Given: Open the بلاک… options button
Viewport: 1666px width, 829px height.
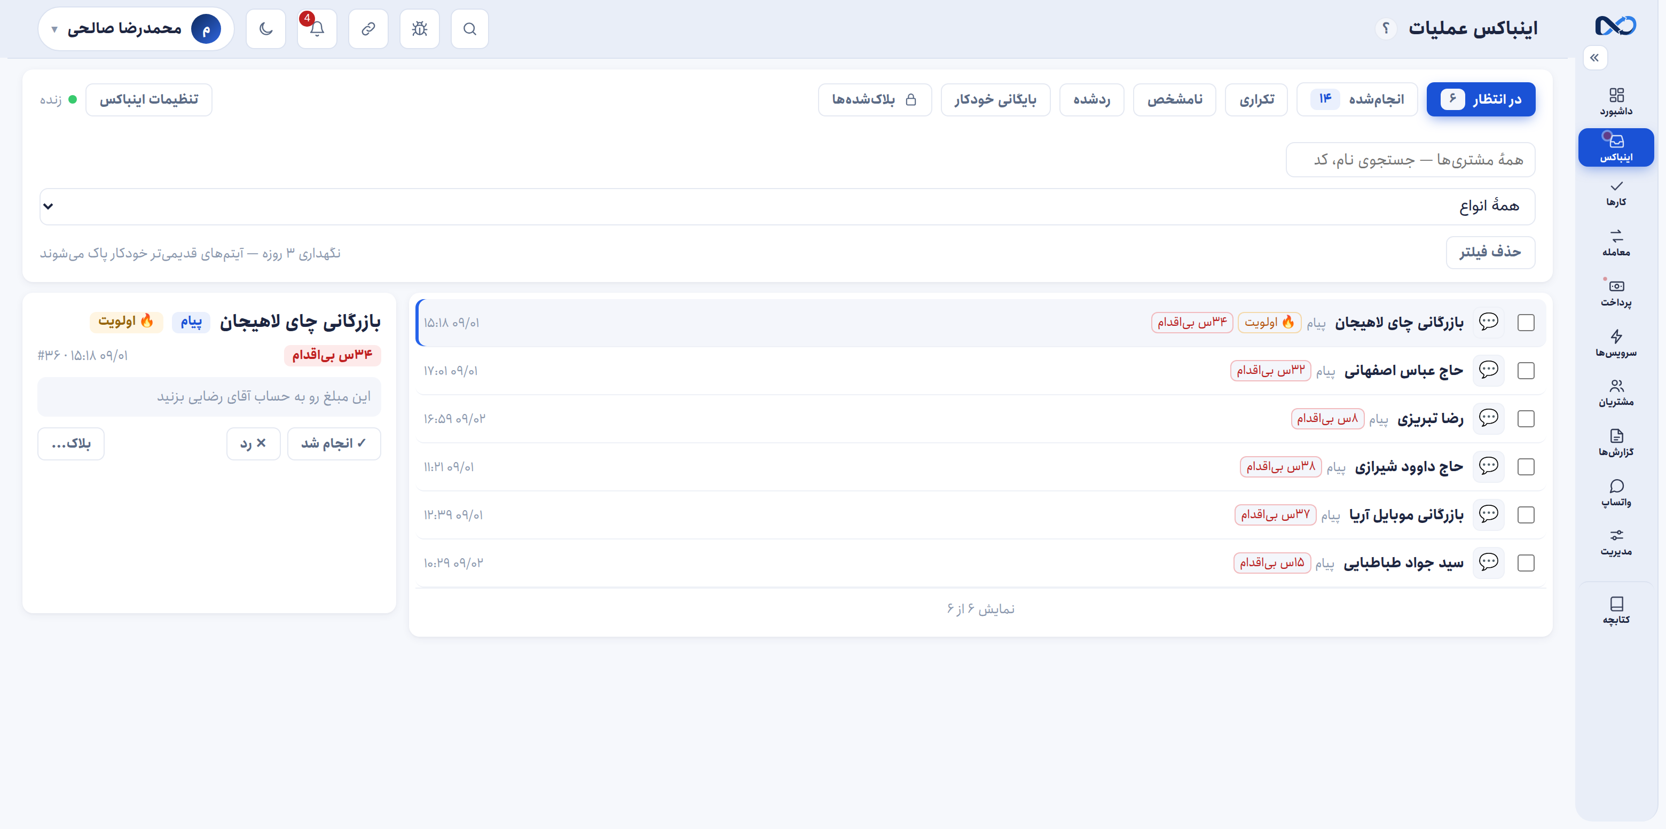Looking at the screenshot, I should [x=71, y=444].
